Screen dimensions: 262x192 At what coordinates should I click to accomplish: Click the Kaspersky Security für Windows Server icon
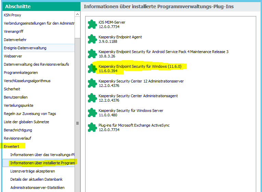[x=92, y=113]
